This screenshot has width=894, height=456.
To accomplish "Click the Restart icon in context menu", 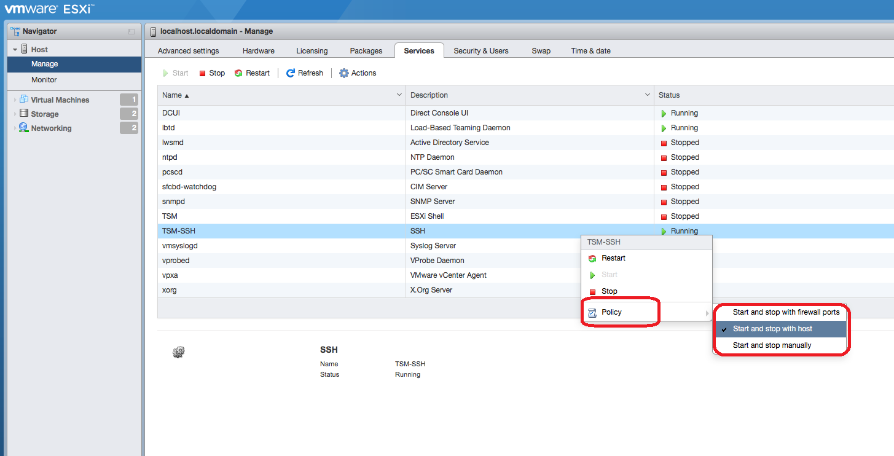I will pyautogui.click(x=592, y=259).
